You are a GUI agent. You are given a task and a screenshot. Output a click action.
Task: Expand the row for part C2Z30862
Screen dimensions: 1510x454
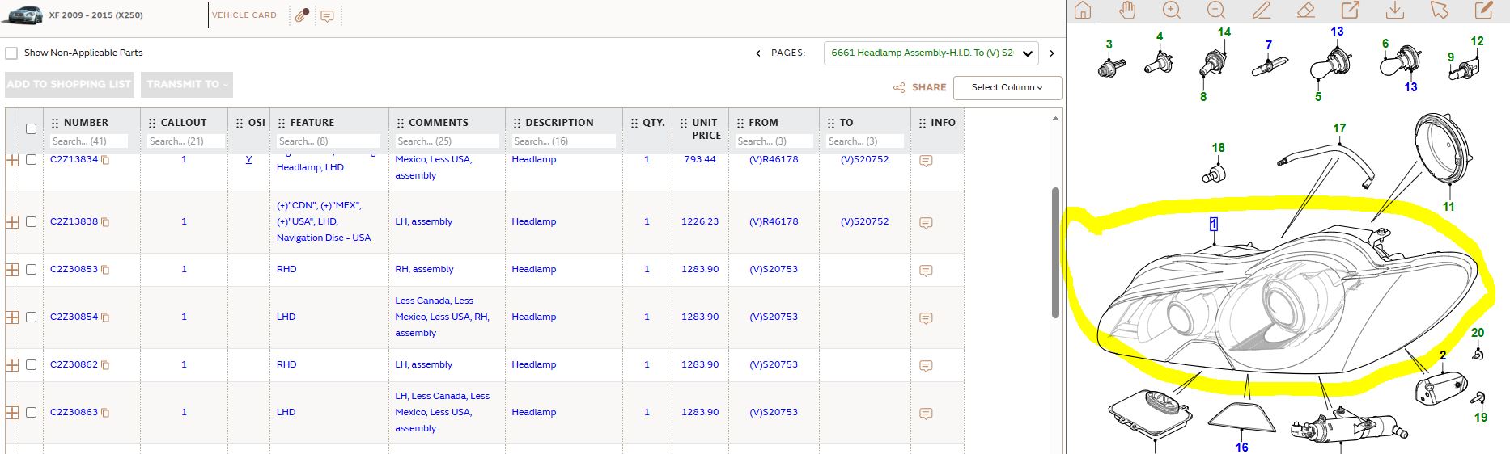click(x=12, y=365)
